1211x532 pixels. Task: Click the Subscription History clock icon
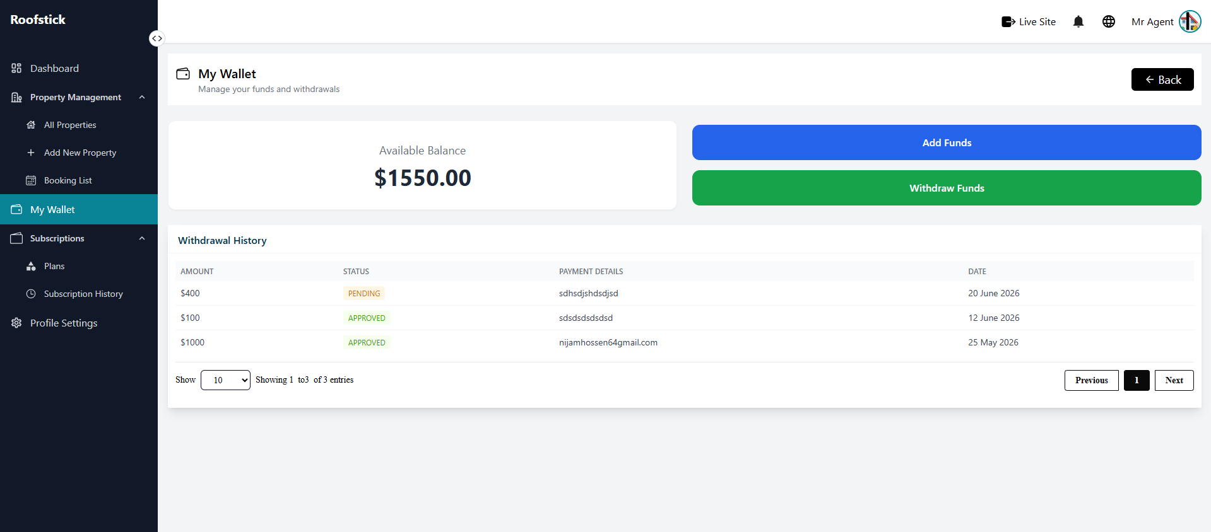(31, 294)
